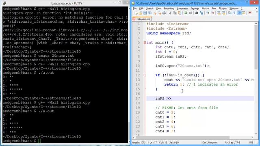Toggle synchronized horizontal scrolling

(x=223, y=13)
